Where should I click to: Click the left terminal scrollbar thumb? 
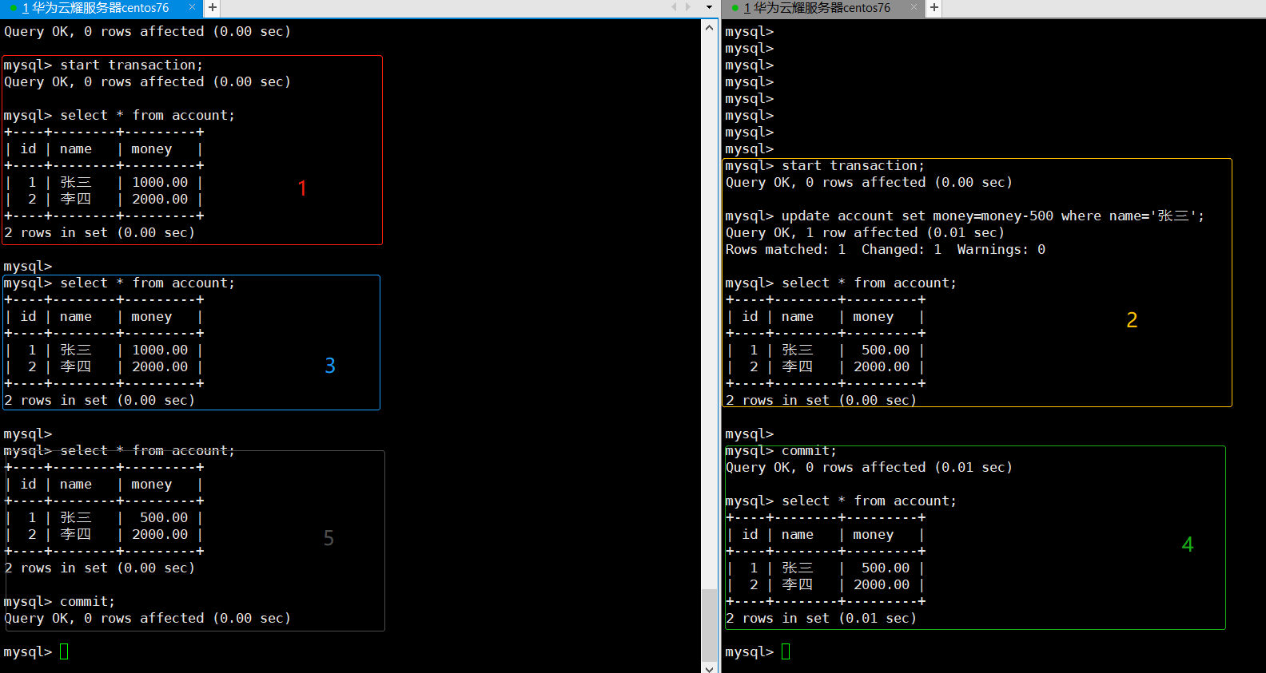709,624
